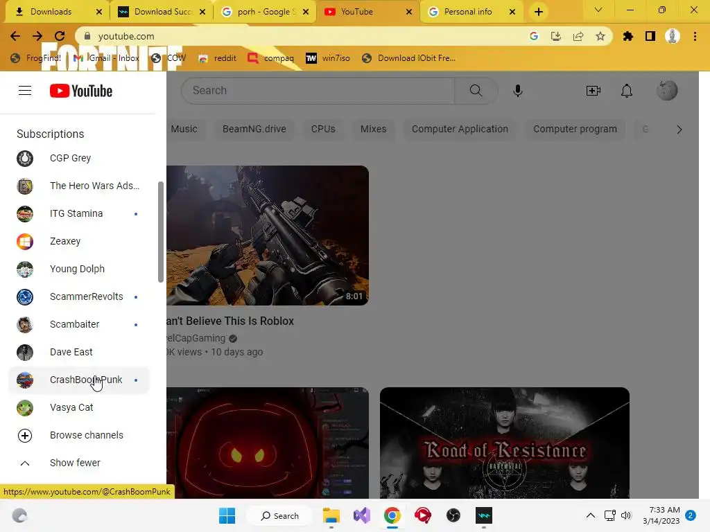
Task: Show hidden system tray icons
Action: point(591,515)
